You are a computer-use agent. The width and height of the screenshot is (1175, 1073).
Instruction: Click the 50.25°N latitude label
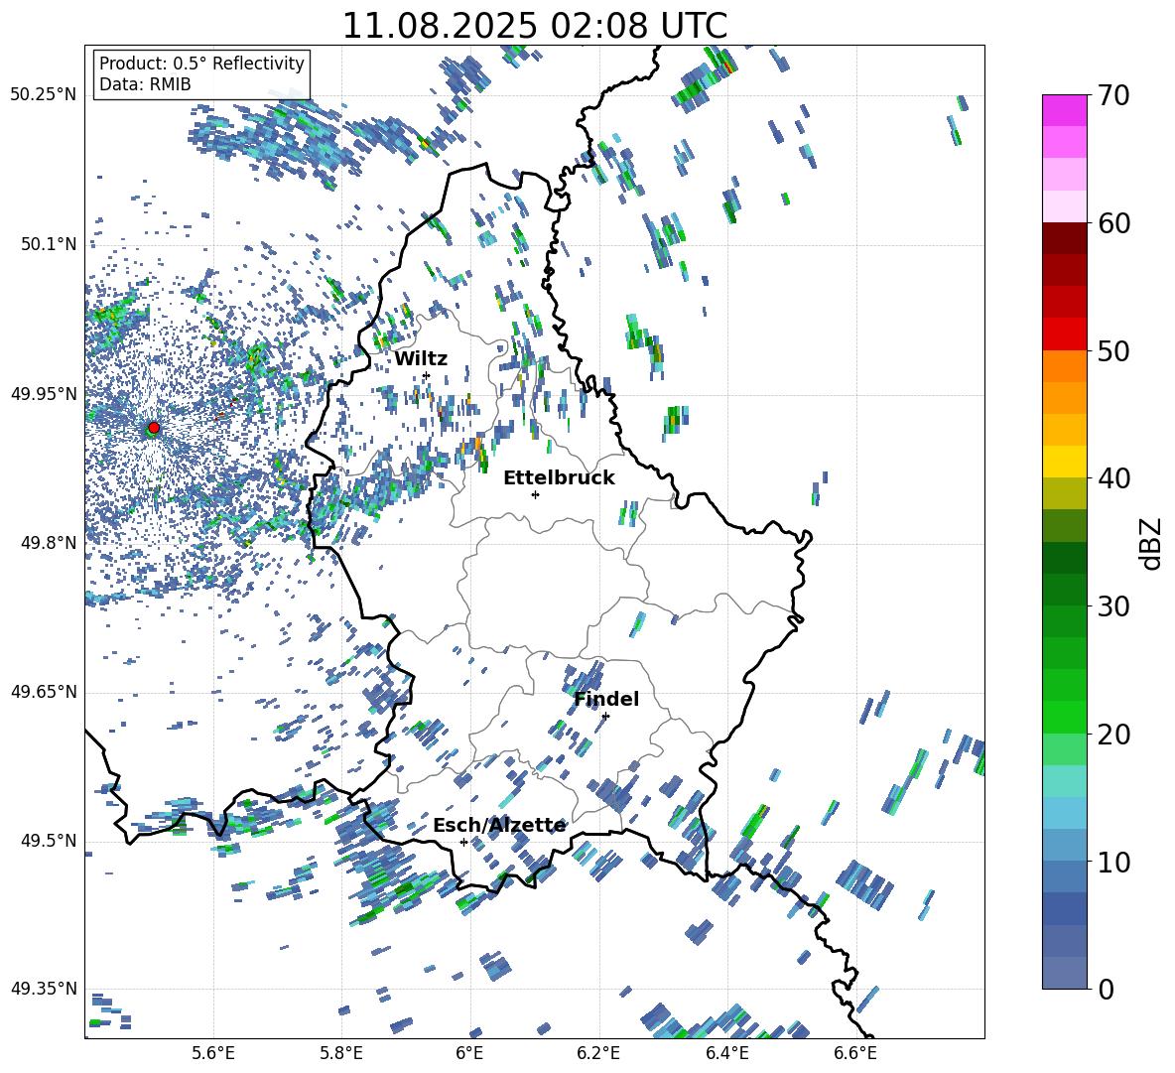click(x=44, y=95)
